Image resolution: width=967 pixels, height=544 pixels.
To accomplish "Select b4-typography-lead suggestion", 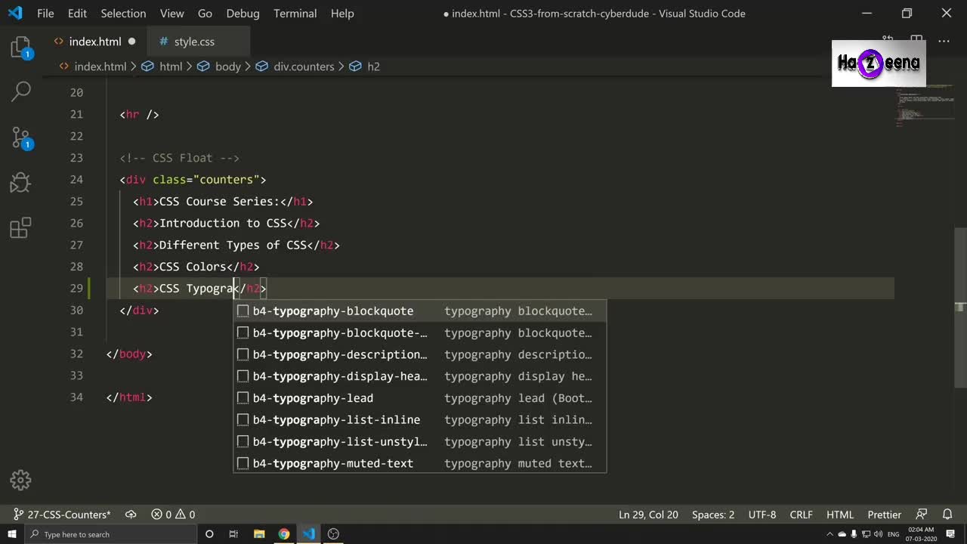I will (x=419, y=398).
